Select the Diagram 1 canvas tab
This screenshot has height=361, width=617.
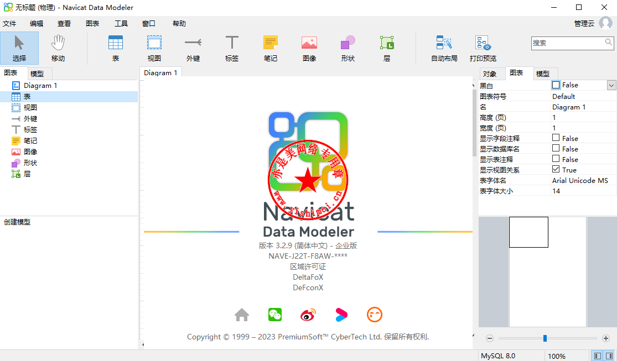160,73
